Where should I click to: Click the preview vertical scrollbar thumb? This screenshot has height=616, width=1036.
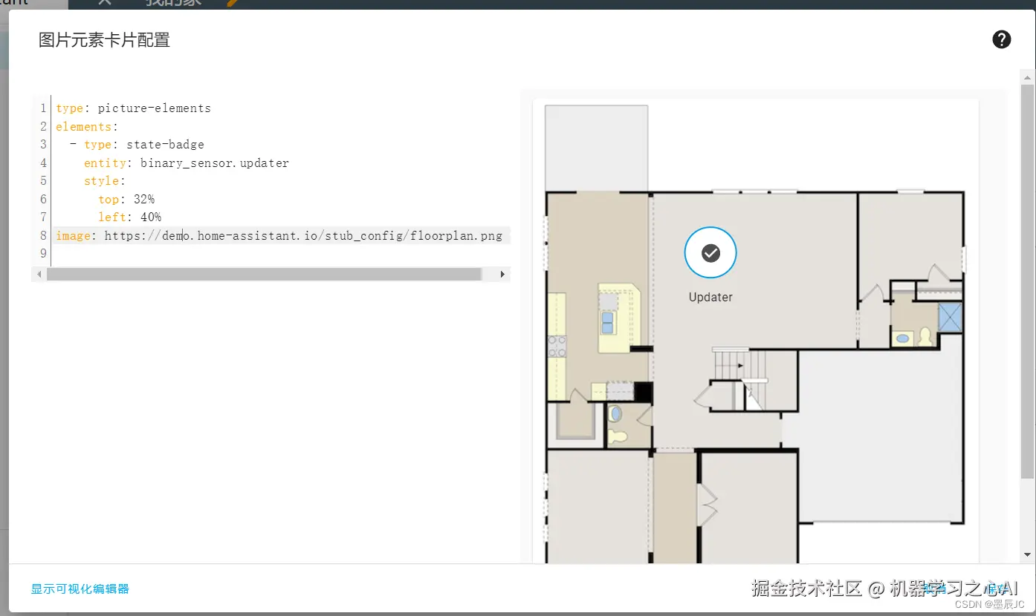pos(1027,281)
